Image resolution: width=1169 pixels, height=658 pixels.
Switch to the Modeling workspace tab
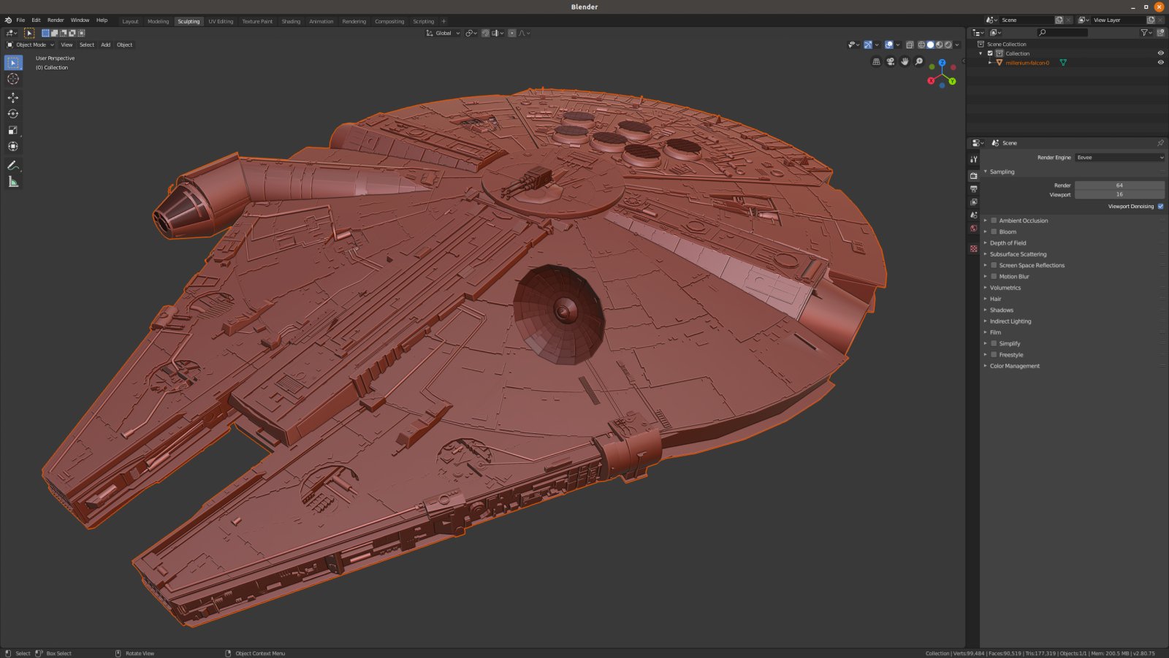point(158,21)
